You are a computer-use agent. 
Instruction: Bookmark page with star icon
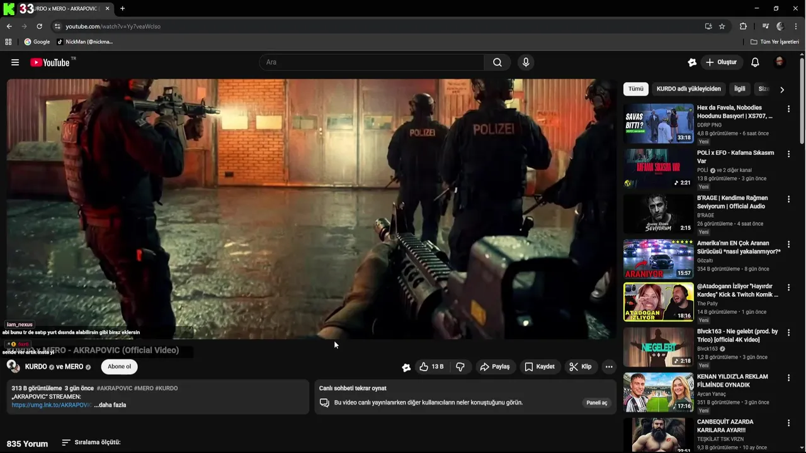[722, 26]
